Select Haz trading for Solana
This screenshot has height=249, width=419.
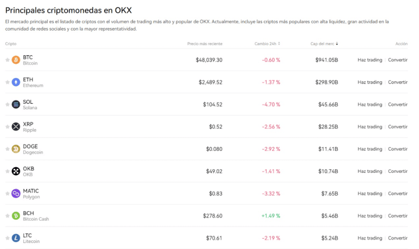[x=370, y=104]
